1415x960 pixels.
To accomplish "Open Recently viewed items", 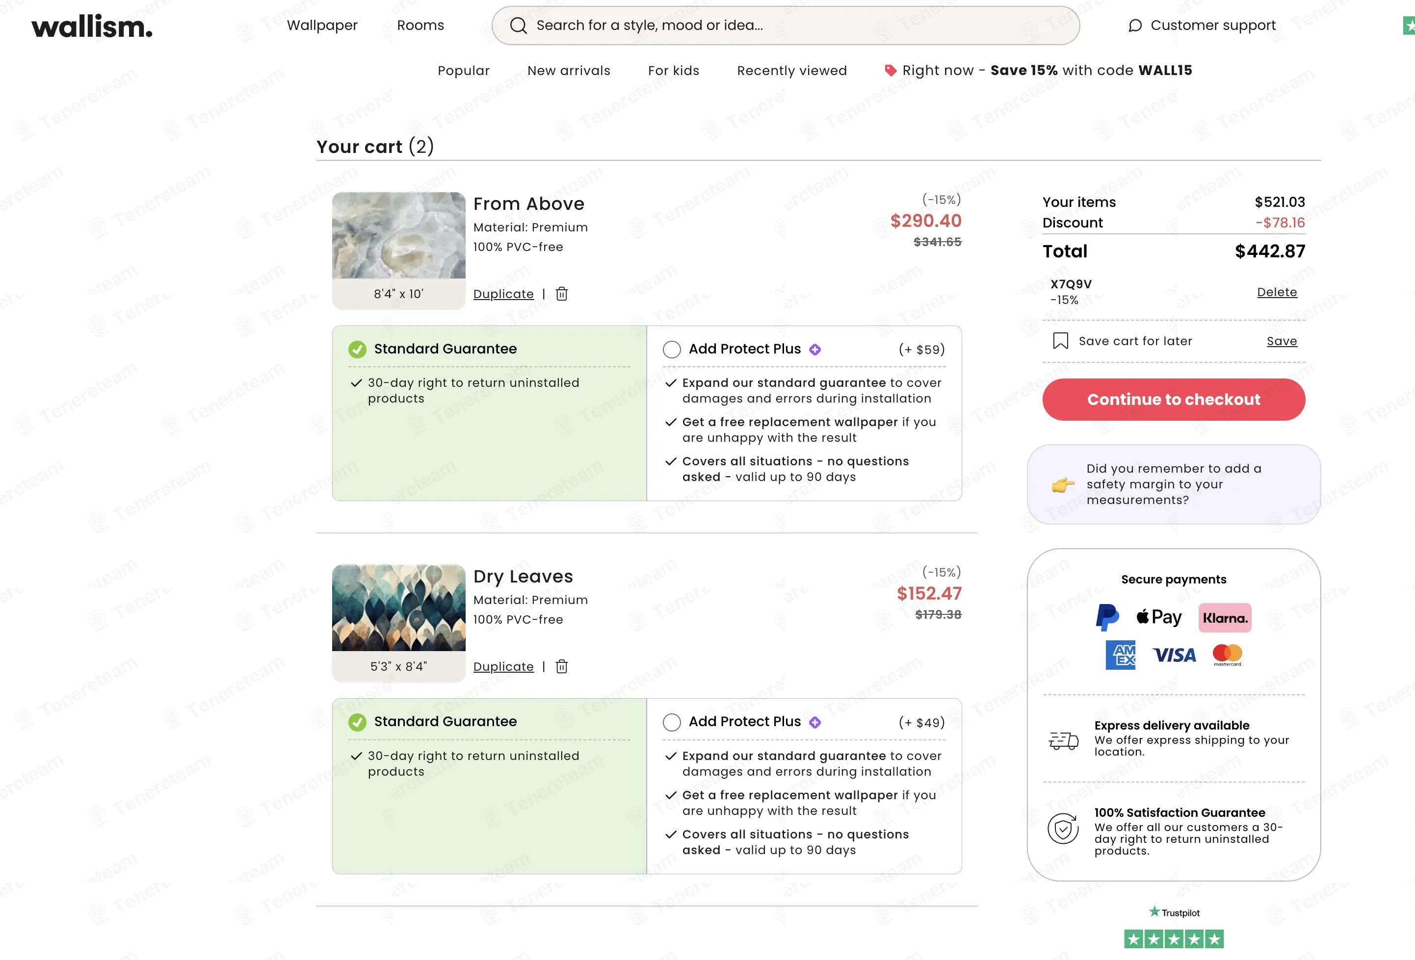I will [791, 71].
